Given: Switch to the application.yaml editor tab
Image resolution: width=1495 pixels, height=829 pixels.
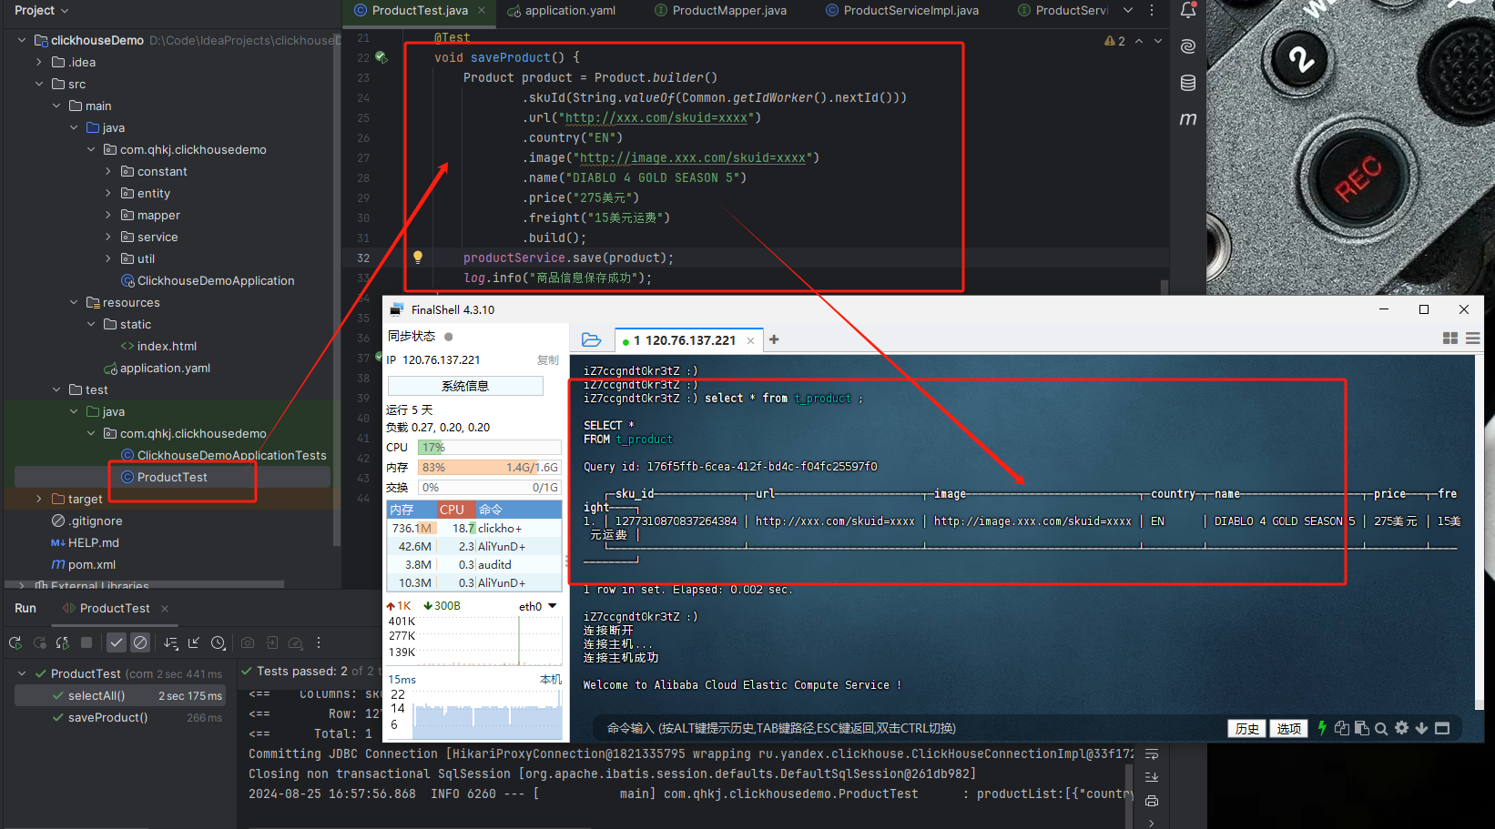Looking at the screenshot, I should click(562, 10).
